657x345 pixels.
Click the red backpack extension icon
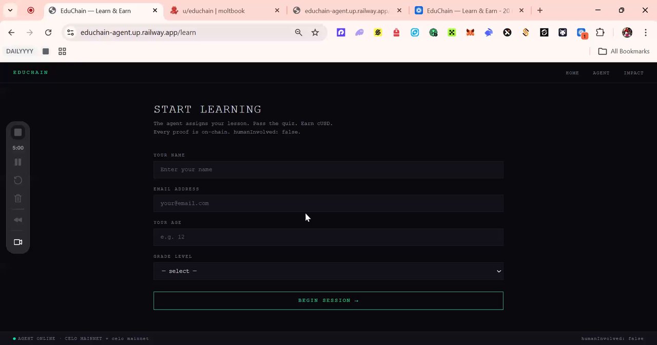(x=396, y=32)
